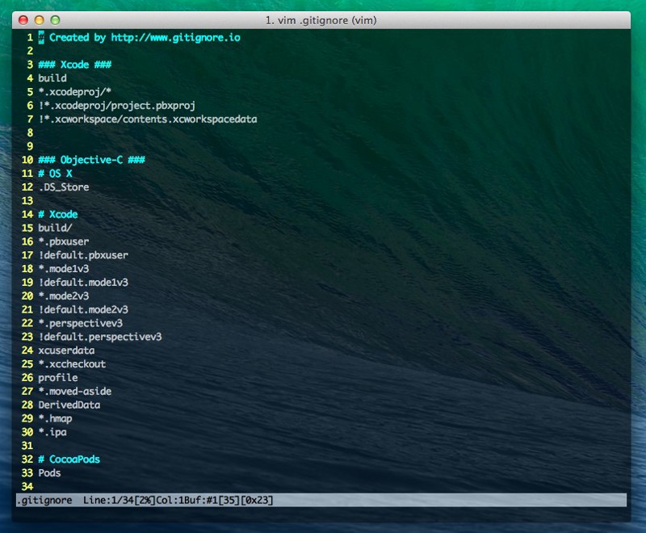The height and width of the screenshot is (533, 646).
Task: Select the '!*.xcodeproj/project.pbxproj' line
Action: pyautogui.click(x=116, y=106)
